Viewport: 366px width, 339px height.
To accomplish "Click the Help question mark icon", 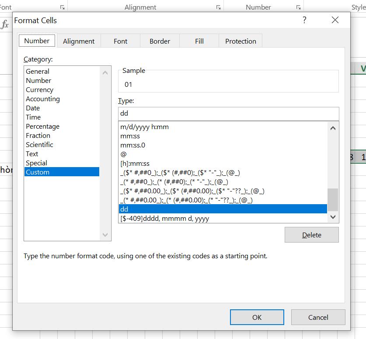I will [x=304, y=20].
